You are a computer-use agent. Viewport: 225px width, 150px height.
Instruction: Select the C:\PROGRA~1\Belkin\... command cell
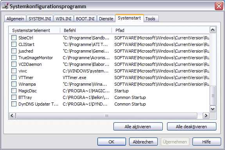[x=86, y=97]
